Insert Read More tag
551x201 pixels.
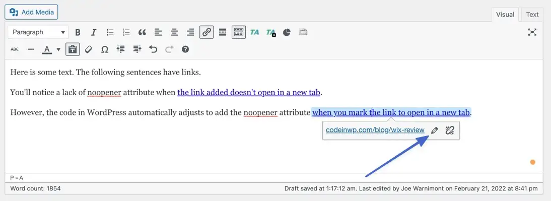click(223, 32)
